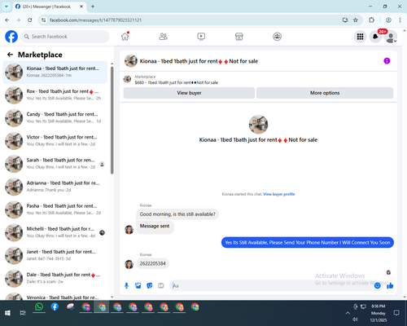Click the message bubble with number 2622205384

152,263
